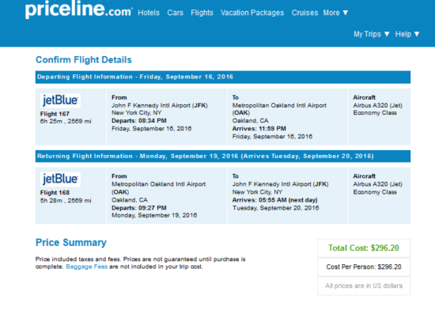Expand the My Trips dropdown
435x310 pixels.
tap(372, 34)
